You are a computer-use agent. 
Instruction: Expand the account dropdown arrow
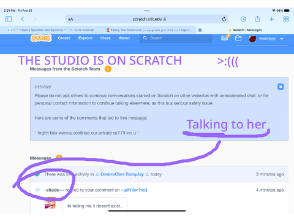pos(282,39)
